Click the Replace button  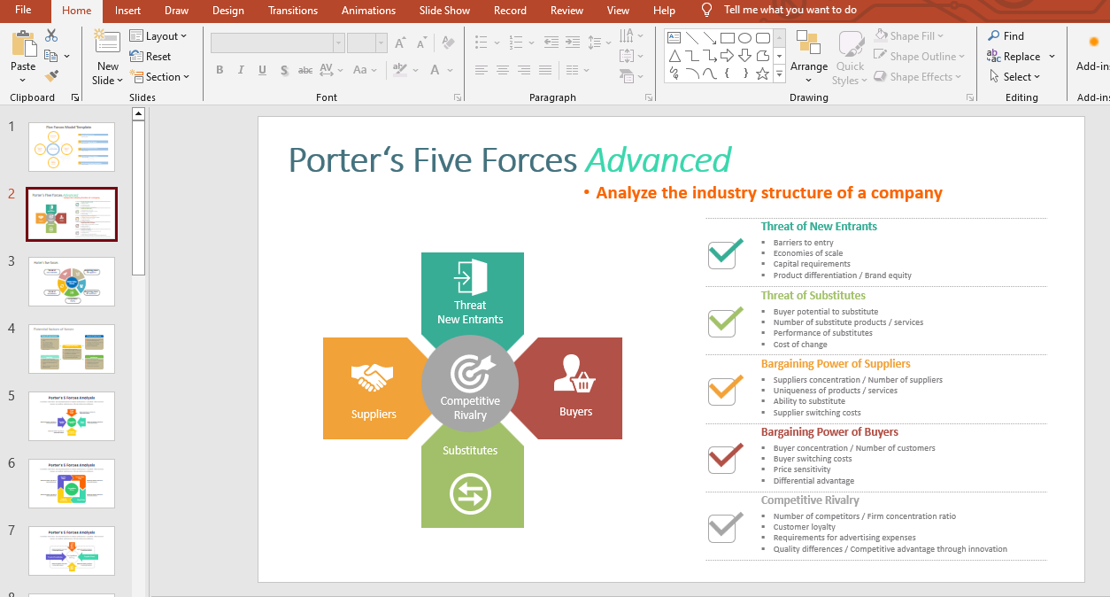click(1014, 56)
